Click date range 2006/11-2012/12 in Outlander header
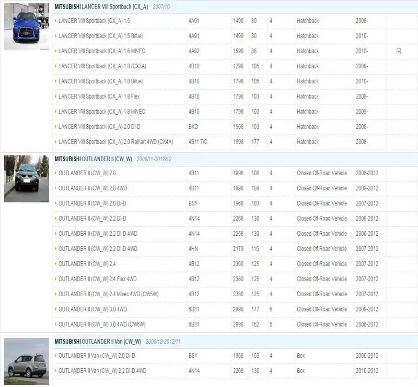 154,159
